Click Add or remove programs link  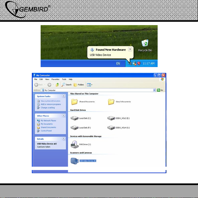pos(51,104)
